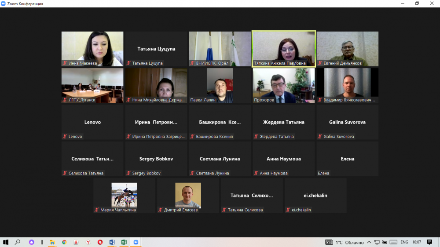440x247 pixels.
Task: Click the muted mic icon beside Инна Макеева
Action: click(x=65, y=63)
